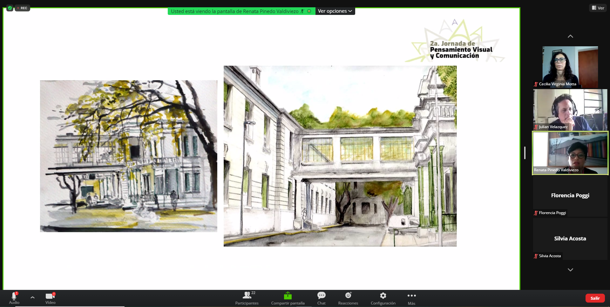Viewport: 610px width, 307px height.
Task: Click muted mic icon beside Julian Velazquez
Action: point(536,127)
